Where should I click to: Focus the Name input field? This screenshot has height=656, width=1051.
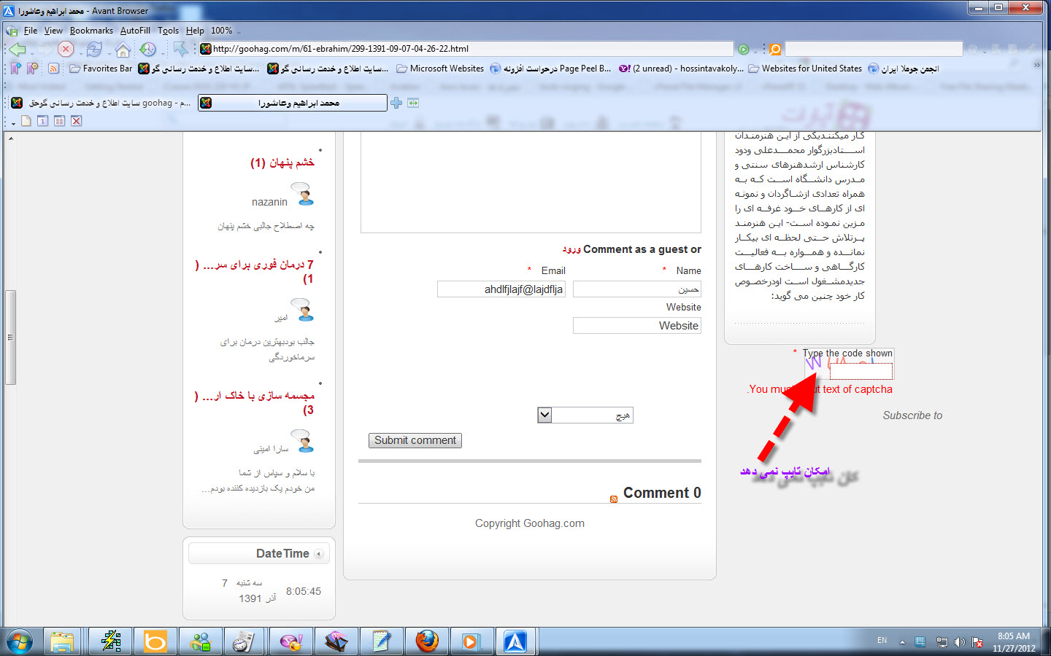pos(637,289)
